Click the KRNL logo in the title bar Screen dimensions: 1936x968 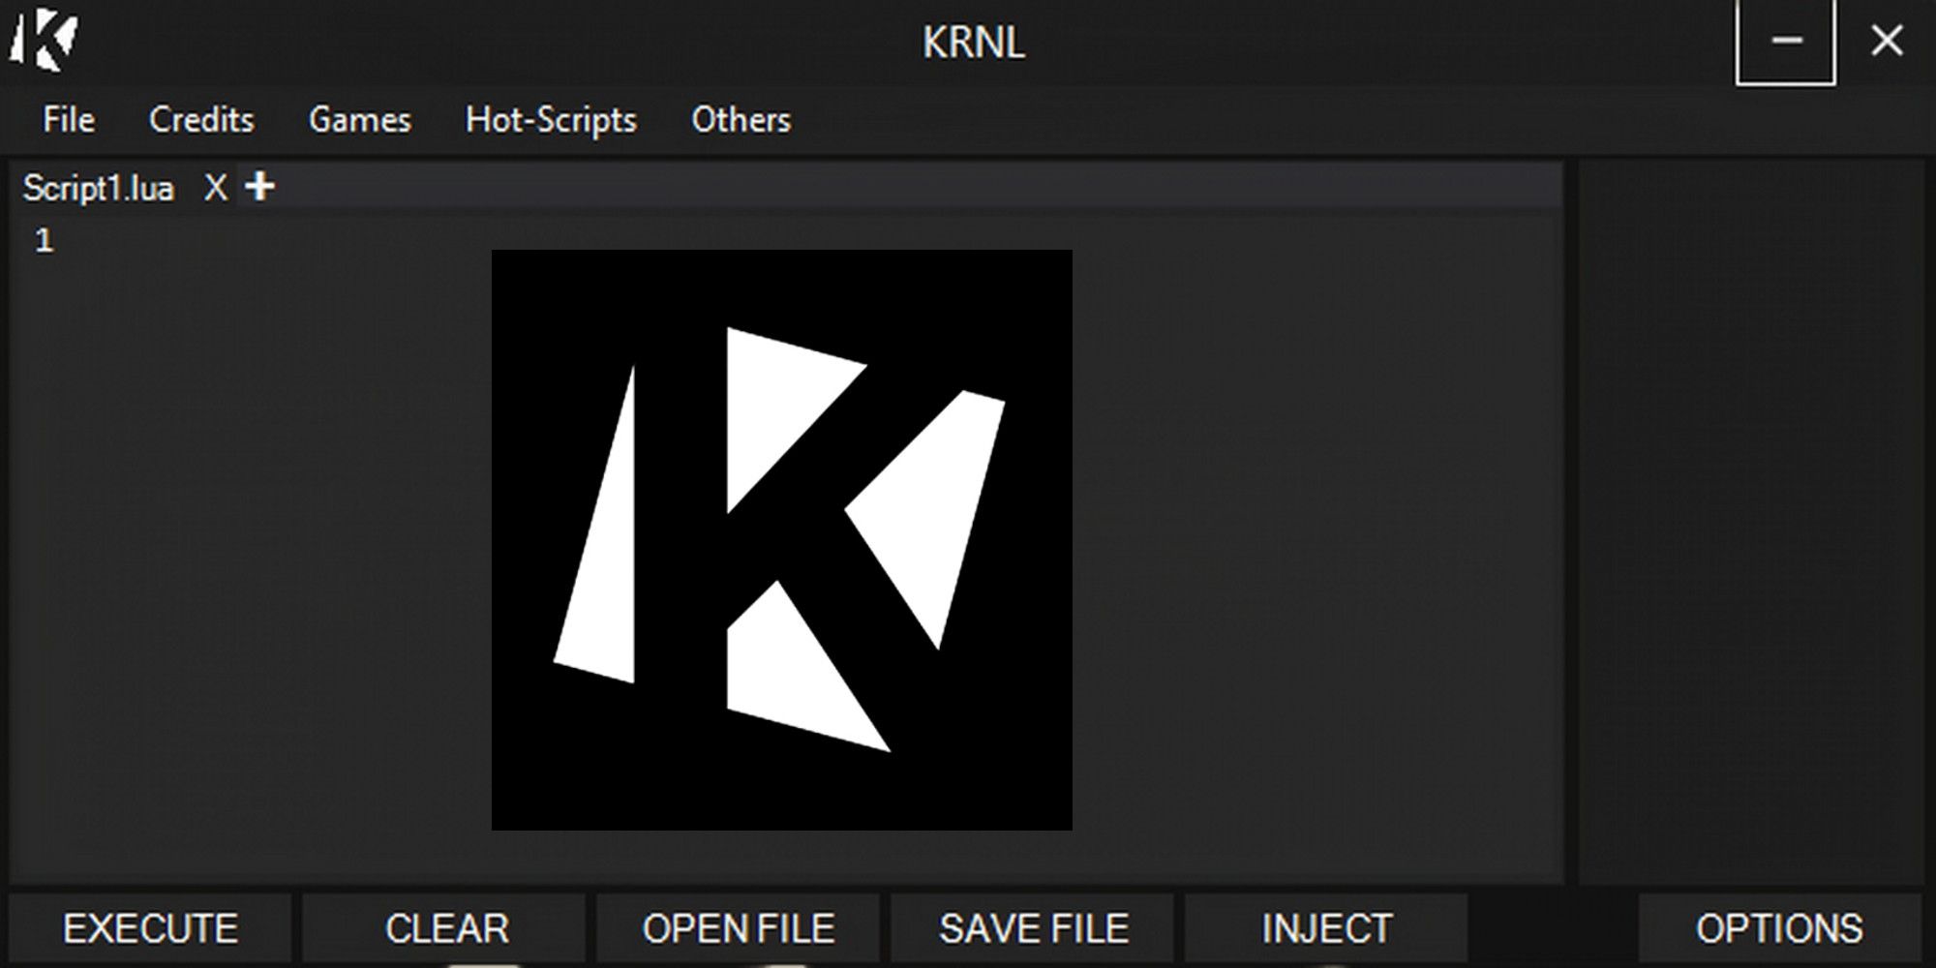point(45,42)
